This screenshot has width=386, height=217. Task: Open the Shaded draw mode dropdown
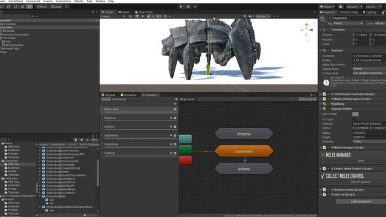113,16
